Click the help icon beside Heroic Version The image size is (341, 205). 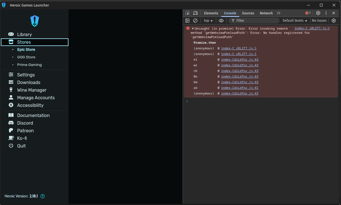pos(43,196)
